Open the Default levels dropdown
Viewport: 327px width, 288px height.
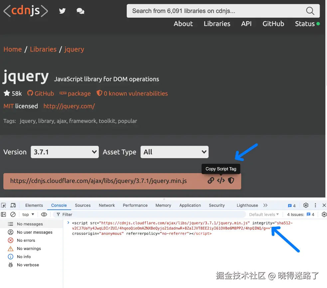point(264,214)
